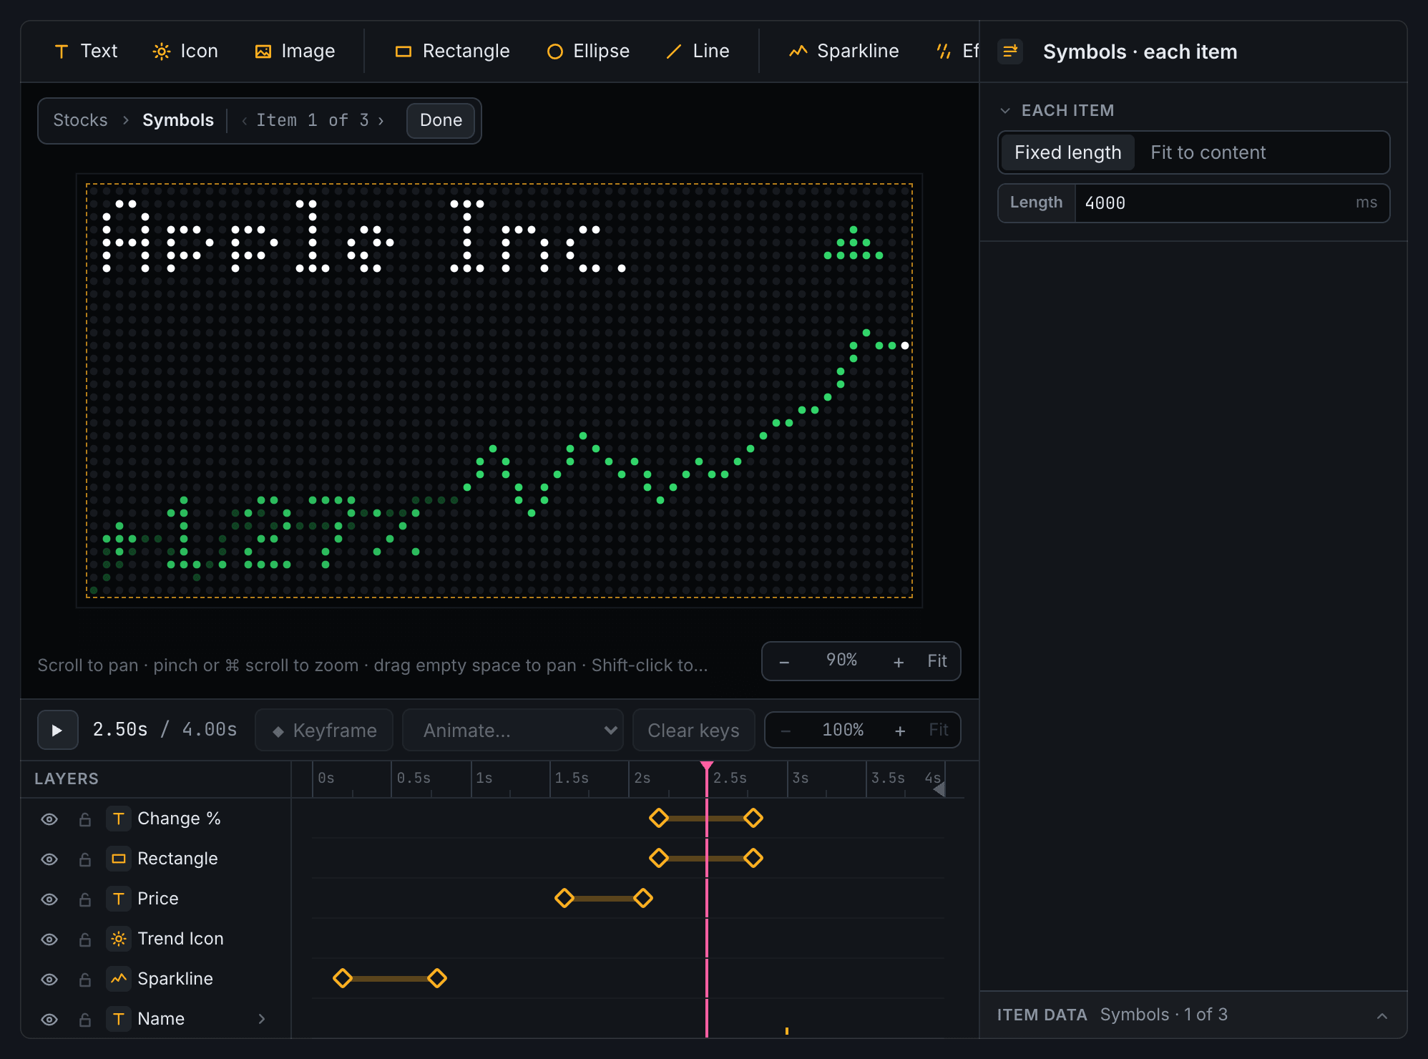Select the Ellipse tool

tap(588, 52)
